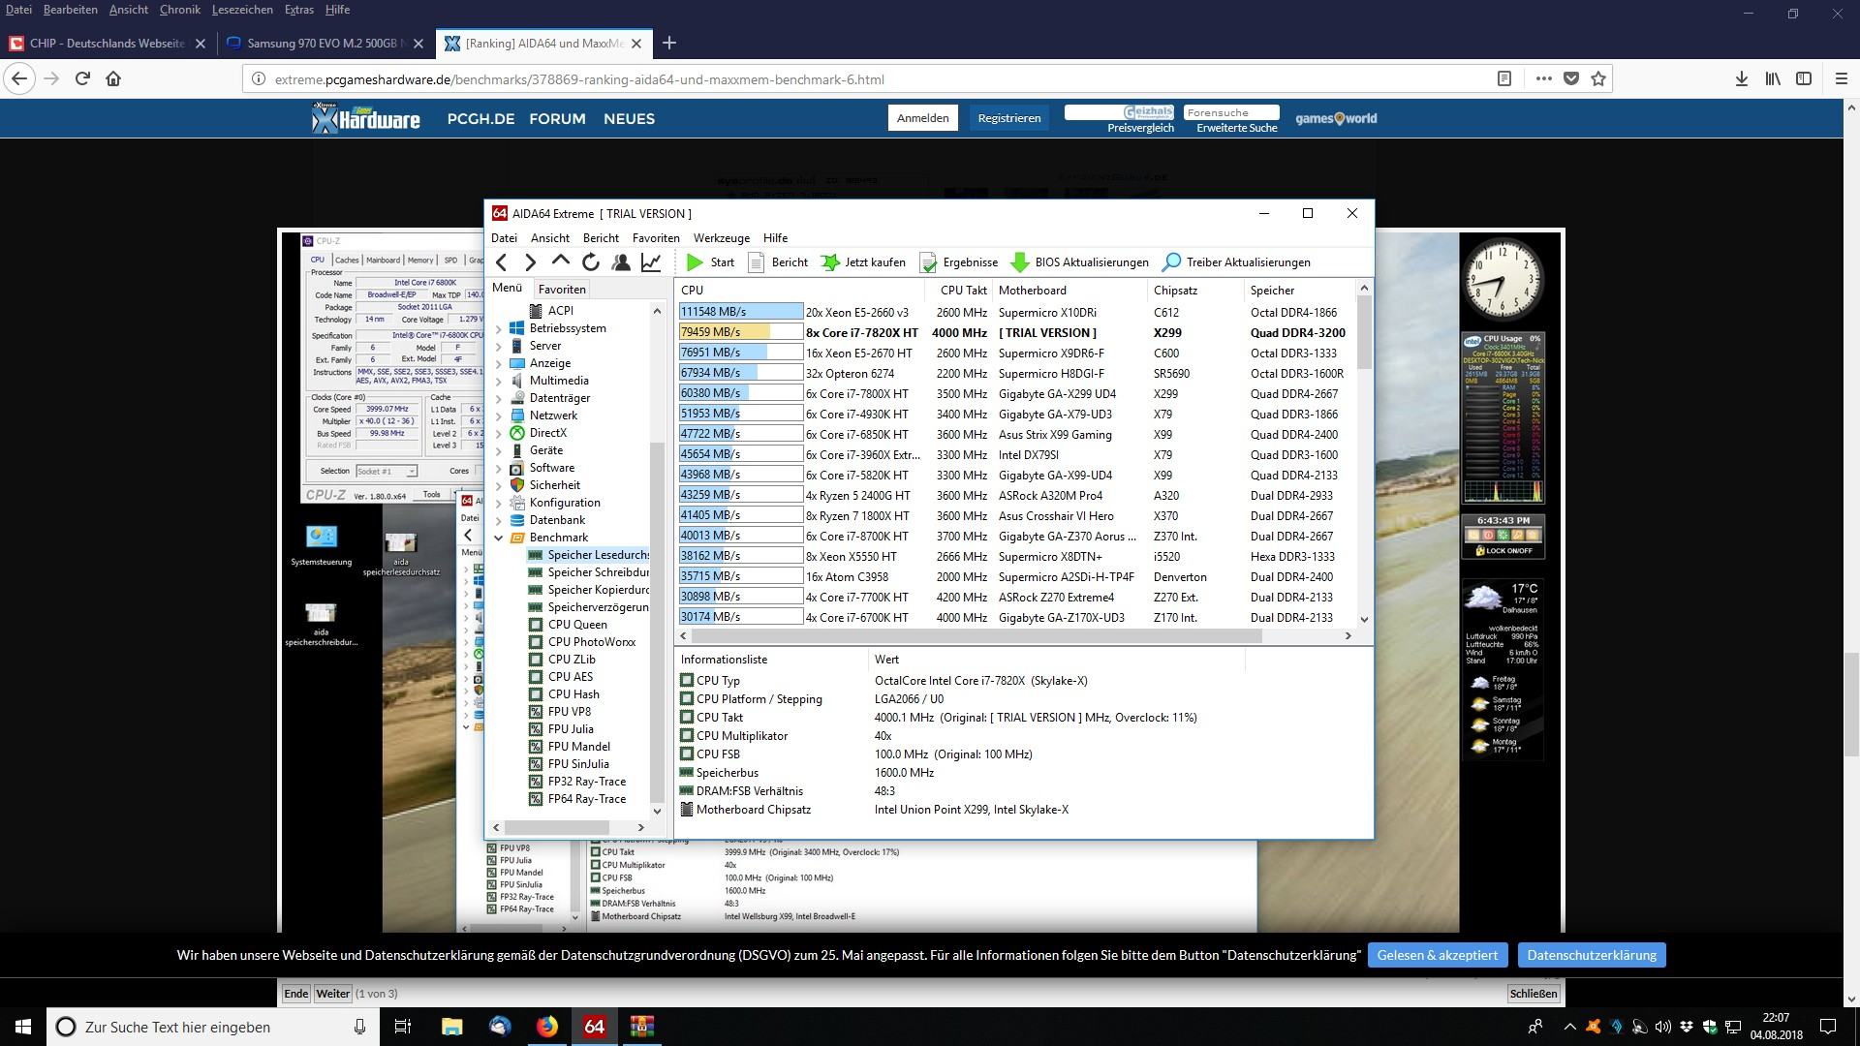Image resolution: width=1860 pixels, height=1046 pixels.
Task: Click AIDA64 forward navigation arrow
Action: pos(530,262)
